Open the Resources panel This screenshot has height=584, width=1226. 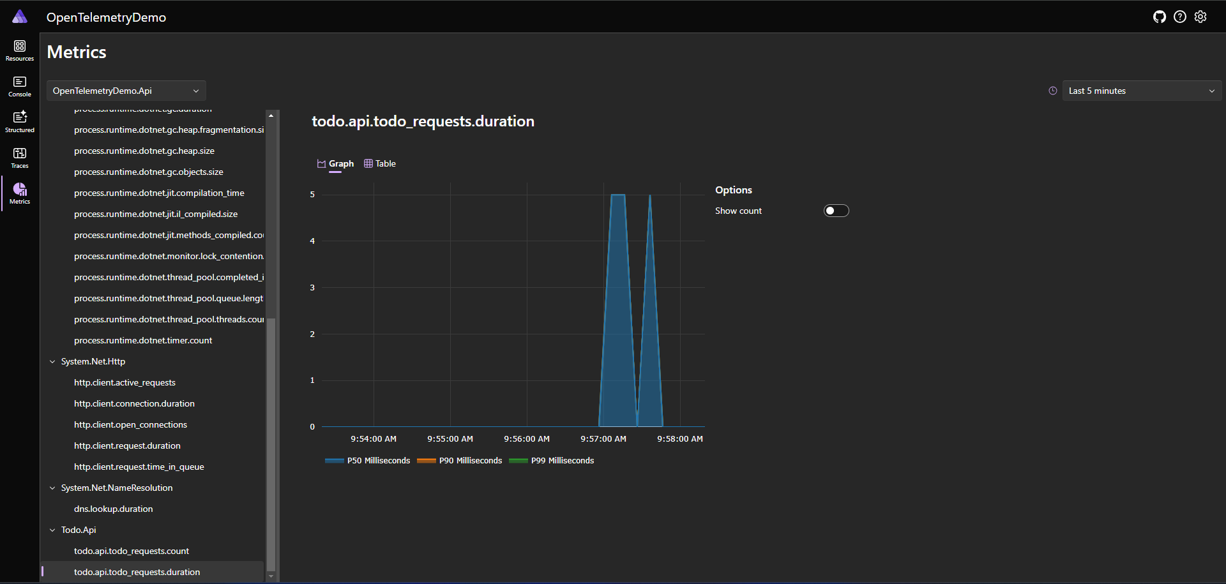(x=19, y=50)
